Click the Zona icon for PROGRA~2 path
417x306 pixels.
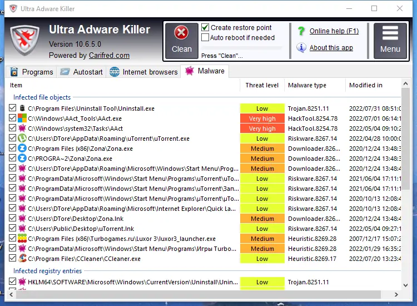(x=22, y=159)
